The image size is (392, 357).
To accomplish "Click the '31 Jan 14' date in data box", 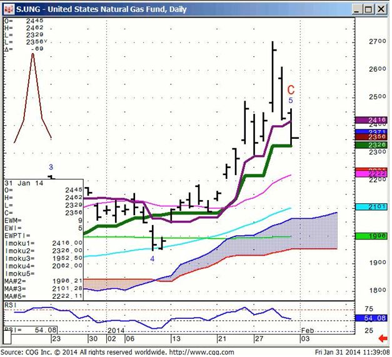I will (24, 183).
